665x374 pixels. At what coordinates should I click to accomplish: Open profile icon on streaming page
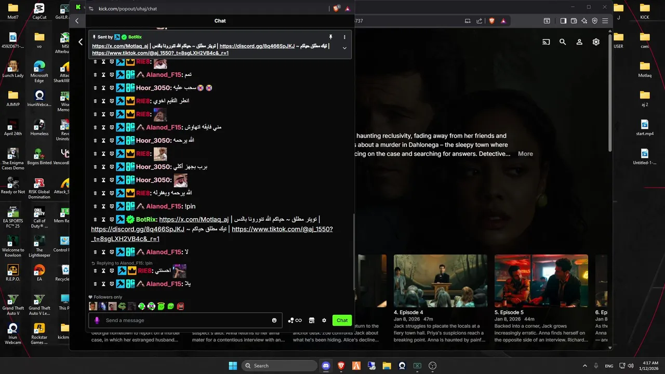579,42
